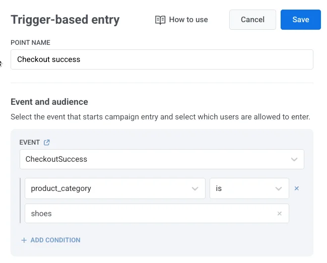Click the Event and audience section heading
327x263 pixels.
click(x=49, y=102)
